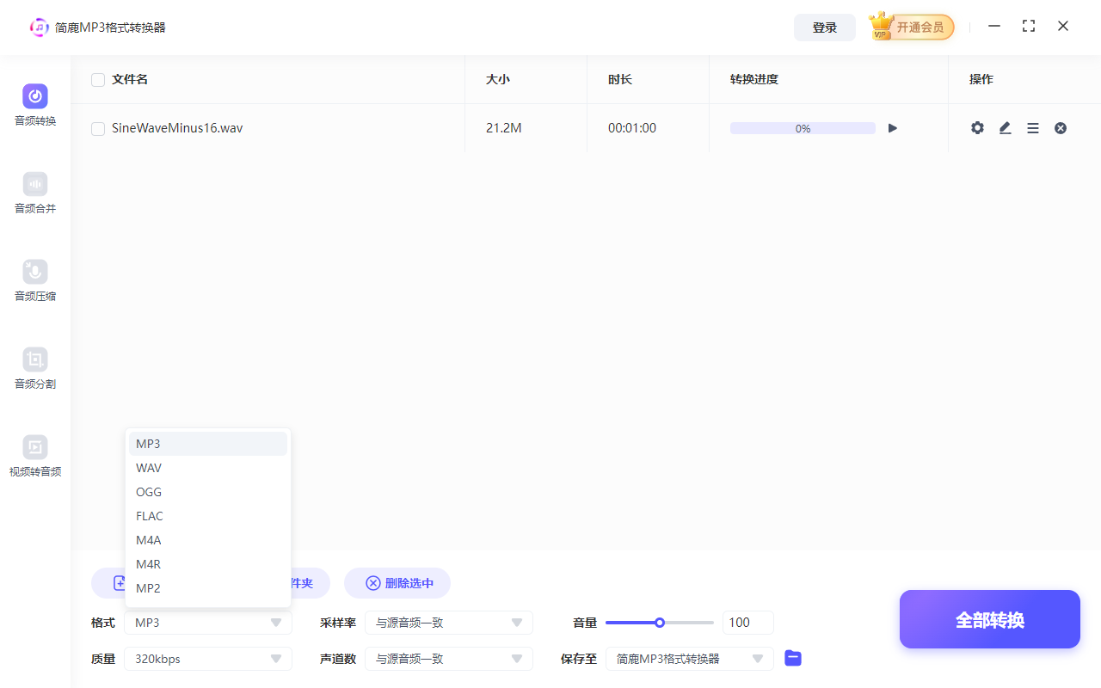
Task: Click the 登录 login button
Action: (824, 27)
